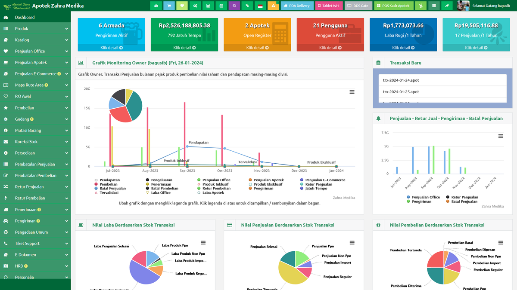This screenshot has height=290, width=517.
Task: Click the Retur Pembelian lightning icon
Action: (x=6, y=198)
